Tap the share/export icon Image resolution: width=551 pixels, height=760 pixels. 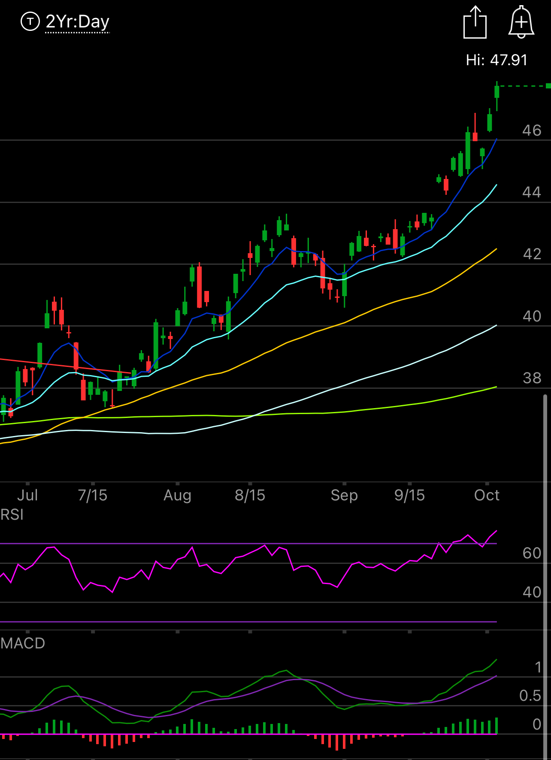pyautogui.click(x=475, y=22)
